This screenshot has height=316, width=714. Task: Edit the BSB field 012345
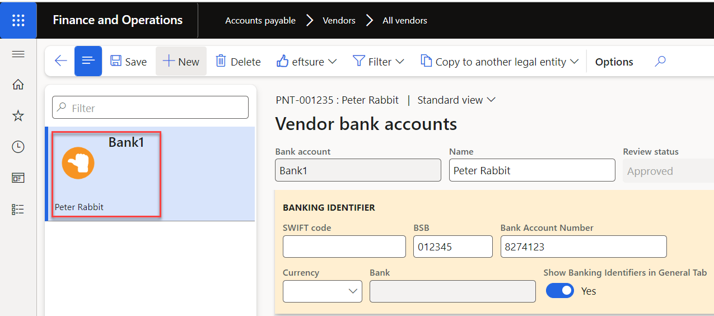[453, 247]
